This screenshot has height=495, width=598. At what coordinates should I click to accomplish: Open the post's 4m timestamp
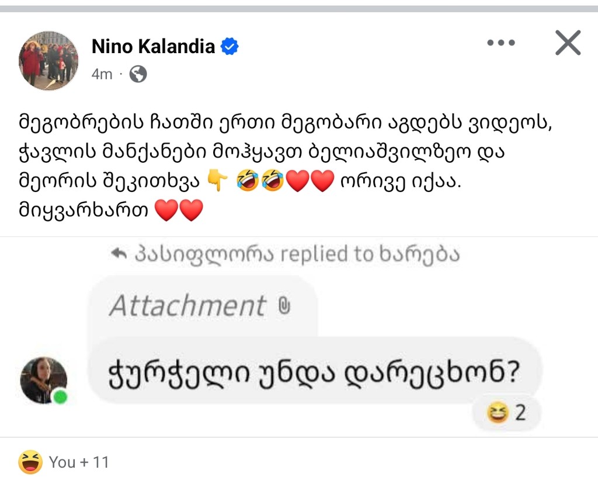[102, 75]
